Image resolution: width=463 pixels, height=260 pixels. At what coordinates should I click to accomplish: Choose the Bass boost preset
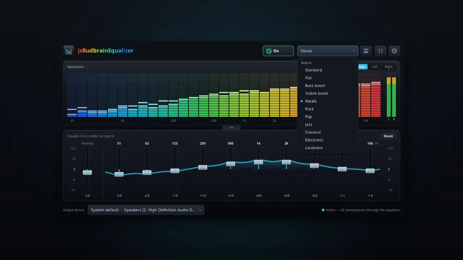point(328,86)
